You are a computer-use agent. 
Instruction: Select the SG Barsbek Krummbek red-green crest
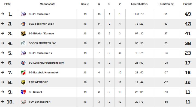[23, 73]
